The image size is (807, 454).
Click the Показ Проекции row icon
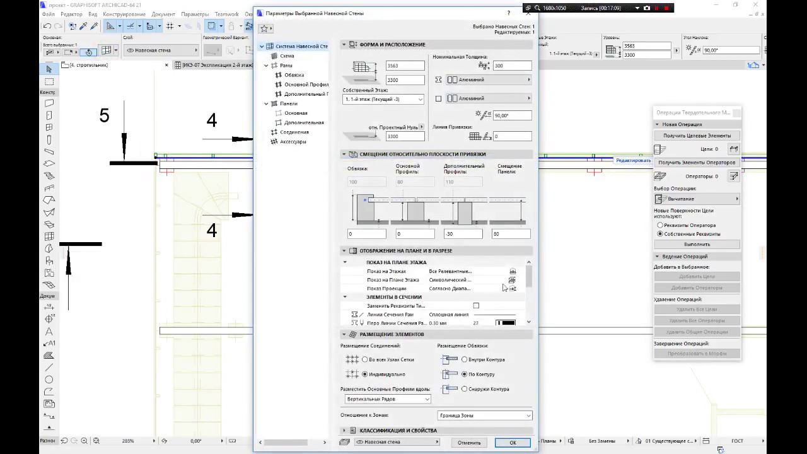pos(513,289)
